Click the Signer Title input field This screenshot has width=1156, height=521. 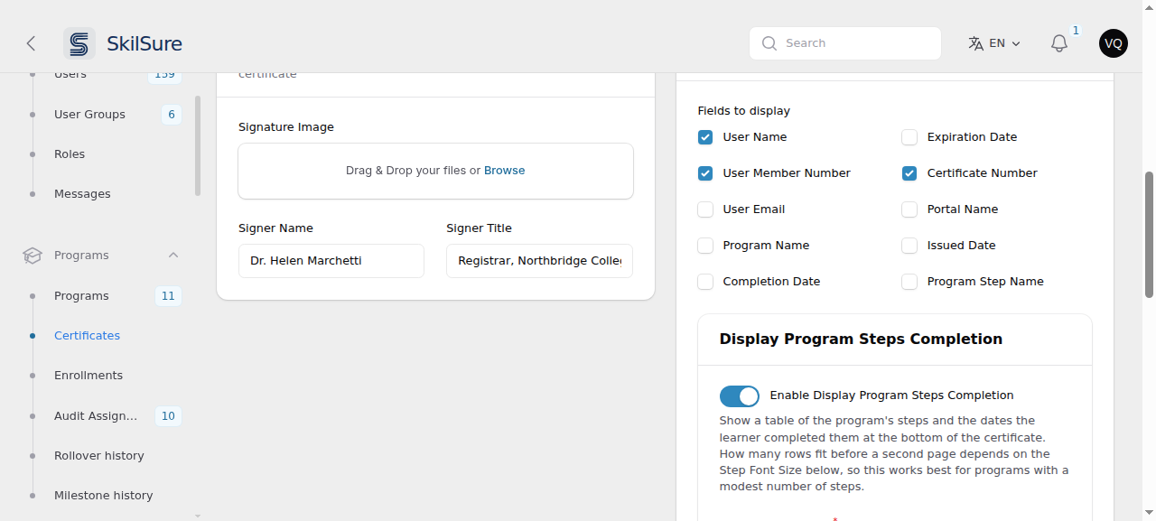click(539, 261)
